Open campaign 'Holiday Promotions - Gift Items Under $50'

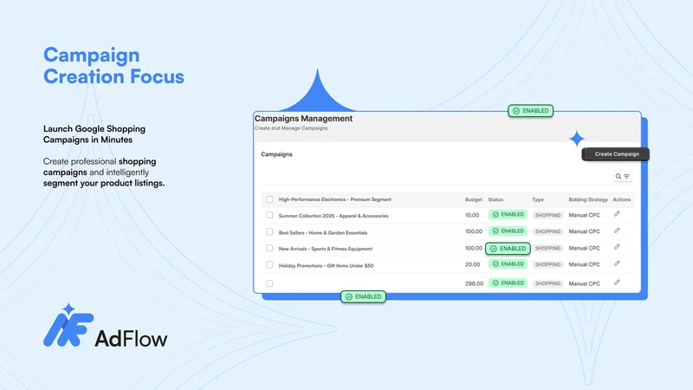coord(326,266)
